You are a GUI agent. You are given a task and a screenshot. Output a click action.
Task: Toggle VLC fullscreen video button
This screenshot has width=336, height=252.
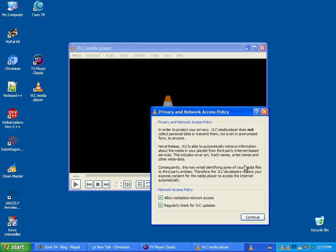click(119, 184)
